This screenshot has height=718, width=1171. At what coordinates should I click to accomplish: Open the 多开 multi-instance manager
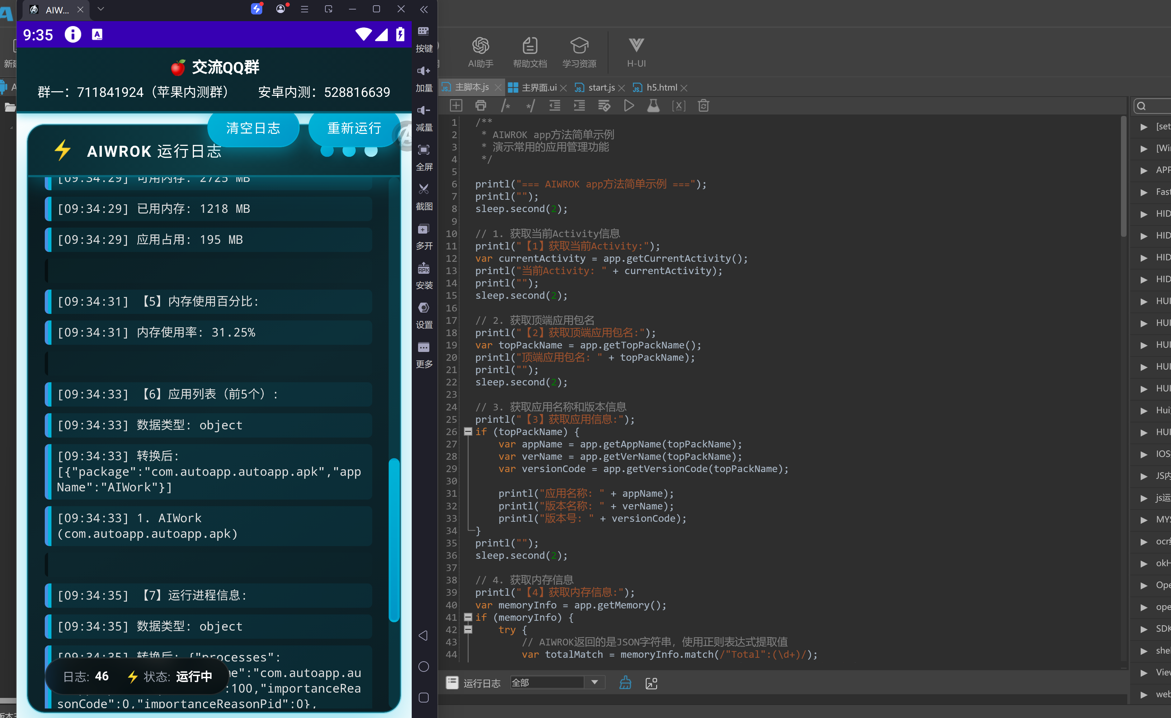423,236
